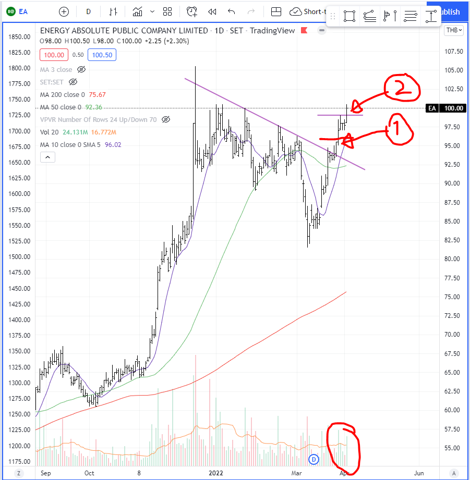
Task: Click the 96.02 MA 10 value
Action: tap(113, 144)
